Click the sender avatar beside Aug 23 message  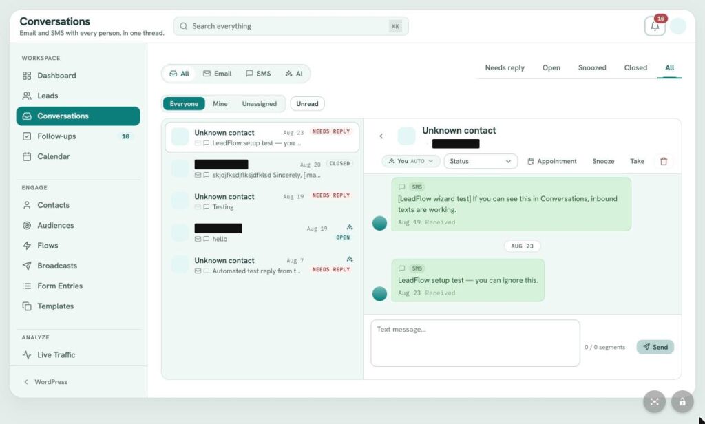(x=379, y=294)
